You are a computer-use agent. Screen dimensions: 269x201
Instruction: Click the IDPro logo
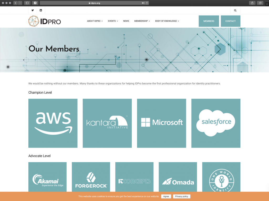coord(45,21)
